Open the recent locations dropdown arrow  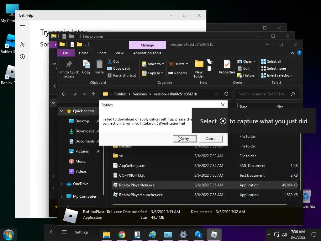point(84,94)
